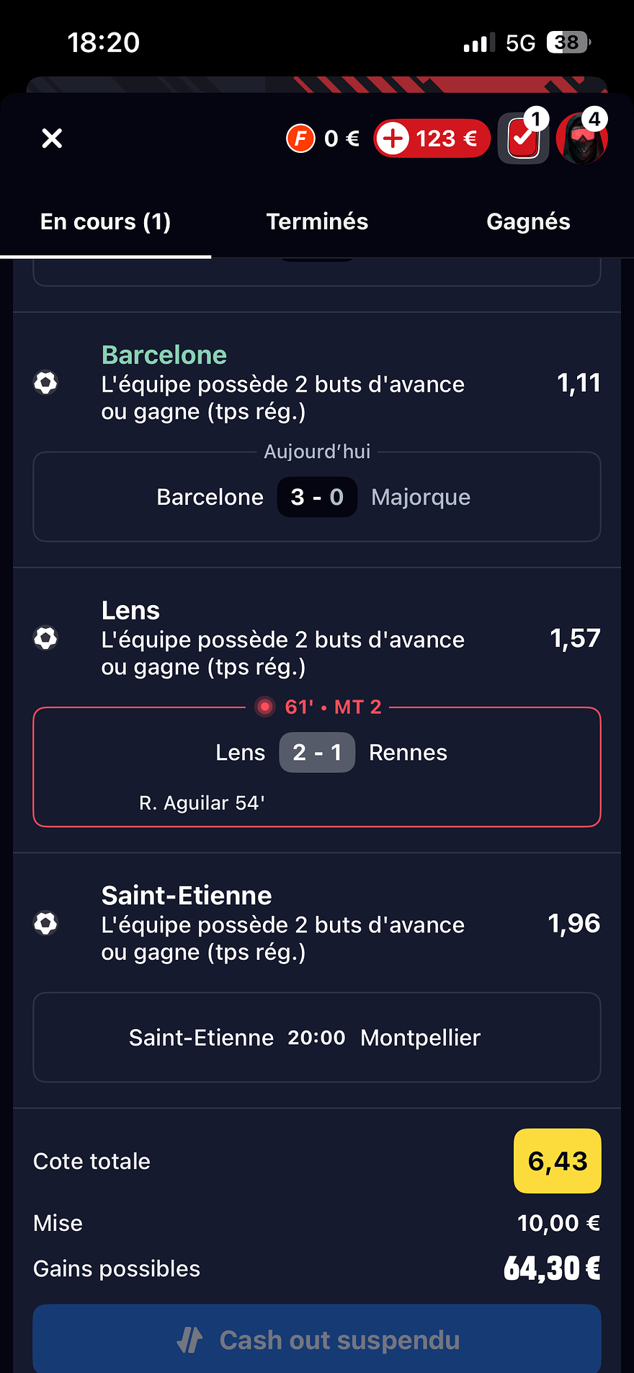Switch to the Gagnés tab
The height and width of the screenshot is (1373, 634).
pyautogui.click(x=528, y=221)
